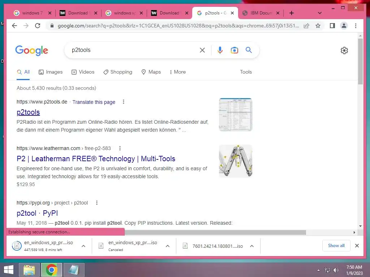
Task: Select the Shopping search filter
Action: tap(118, 72)
